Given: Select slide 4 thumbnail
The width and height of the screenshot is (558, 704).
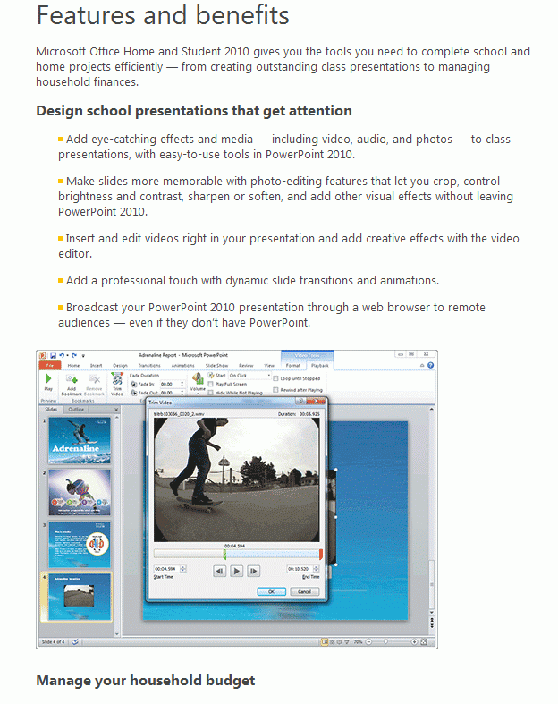Looking at the screenshot, I should (80, 597).
